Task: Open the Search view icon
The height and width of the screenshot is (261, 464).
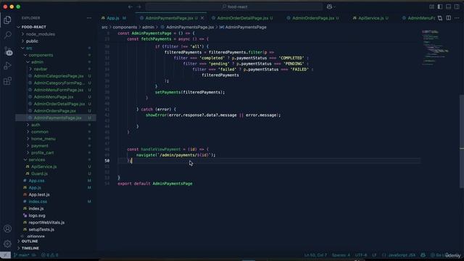Action: 7,36
